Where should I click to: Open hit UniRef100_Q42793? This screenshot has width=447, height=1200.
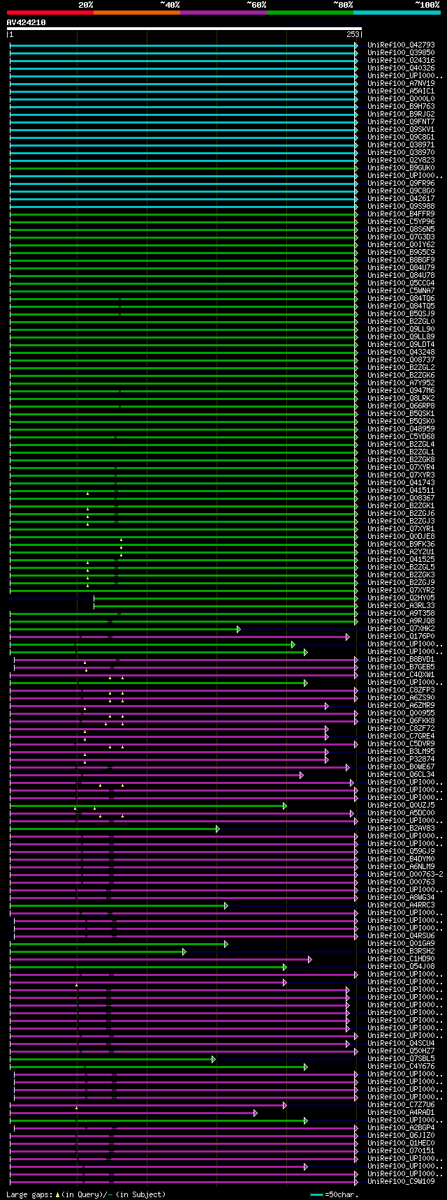(x=401, y=45)
